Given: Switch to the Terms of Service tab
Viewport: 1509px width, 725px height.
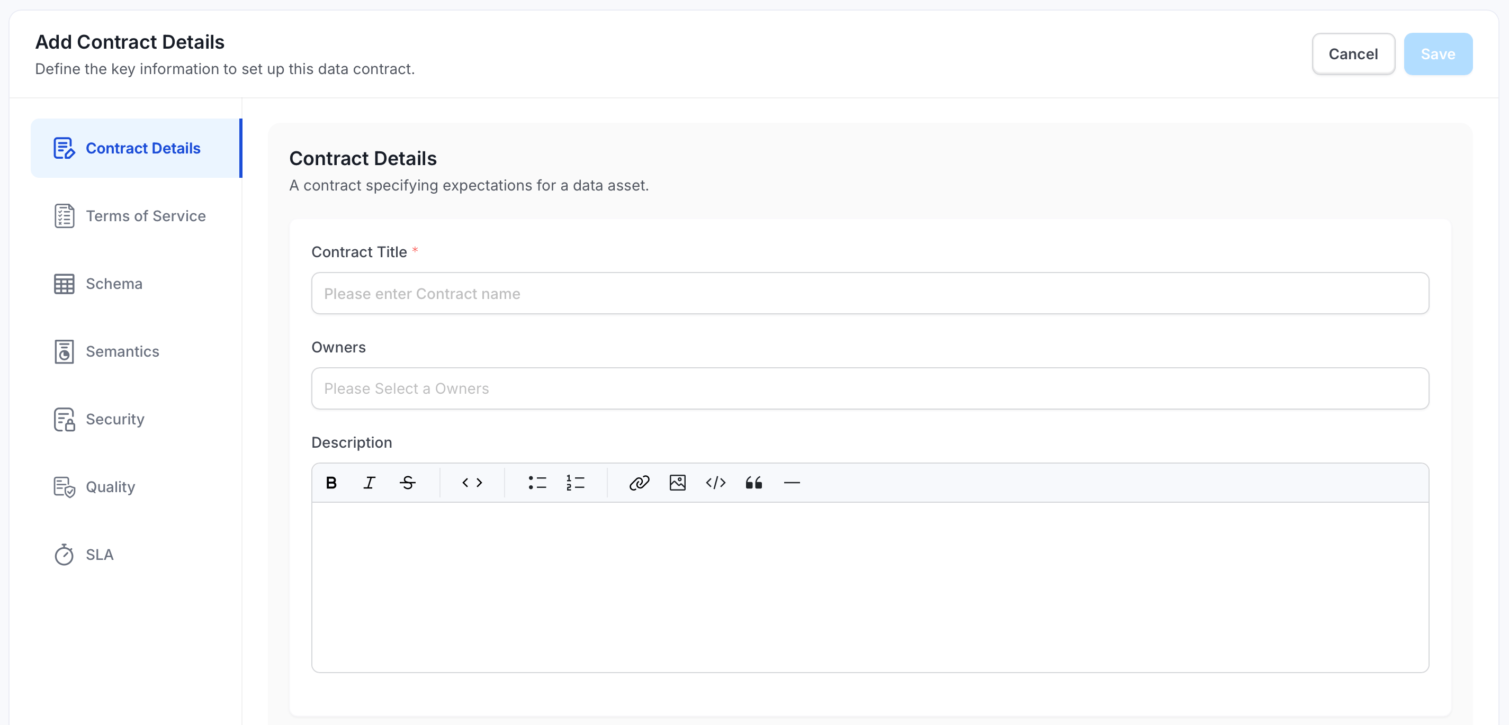Looking at the screenshot, I should (146, 216).
